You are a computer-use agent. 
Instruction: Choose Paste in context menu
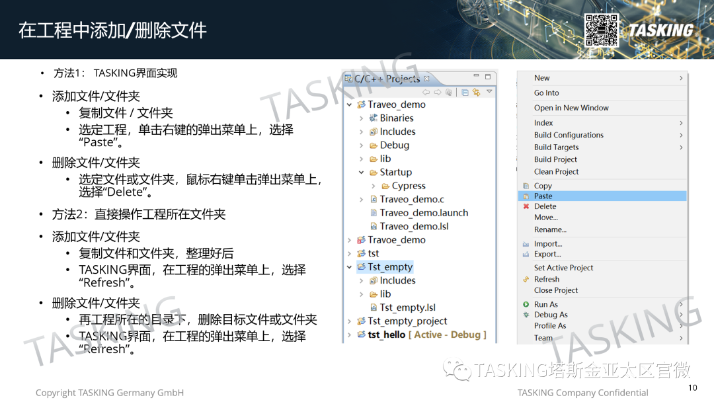tap(602, 196)
